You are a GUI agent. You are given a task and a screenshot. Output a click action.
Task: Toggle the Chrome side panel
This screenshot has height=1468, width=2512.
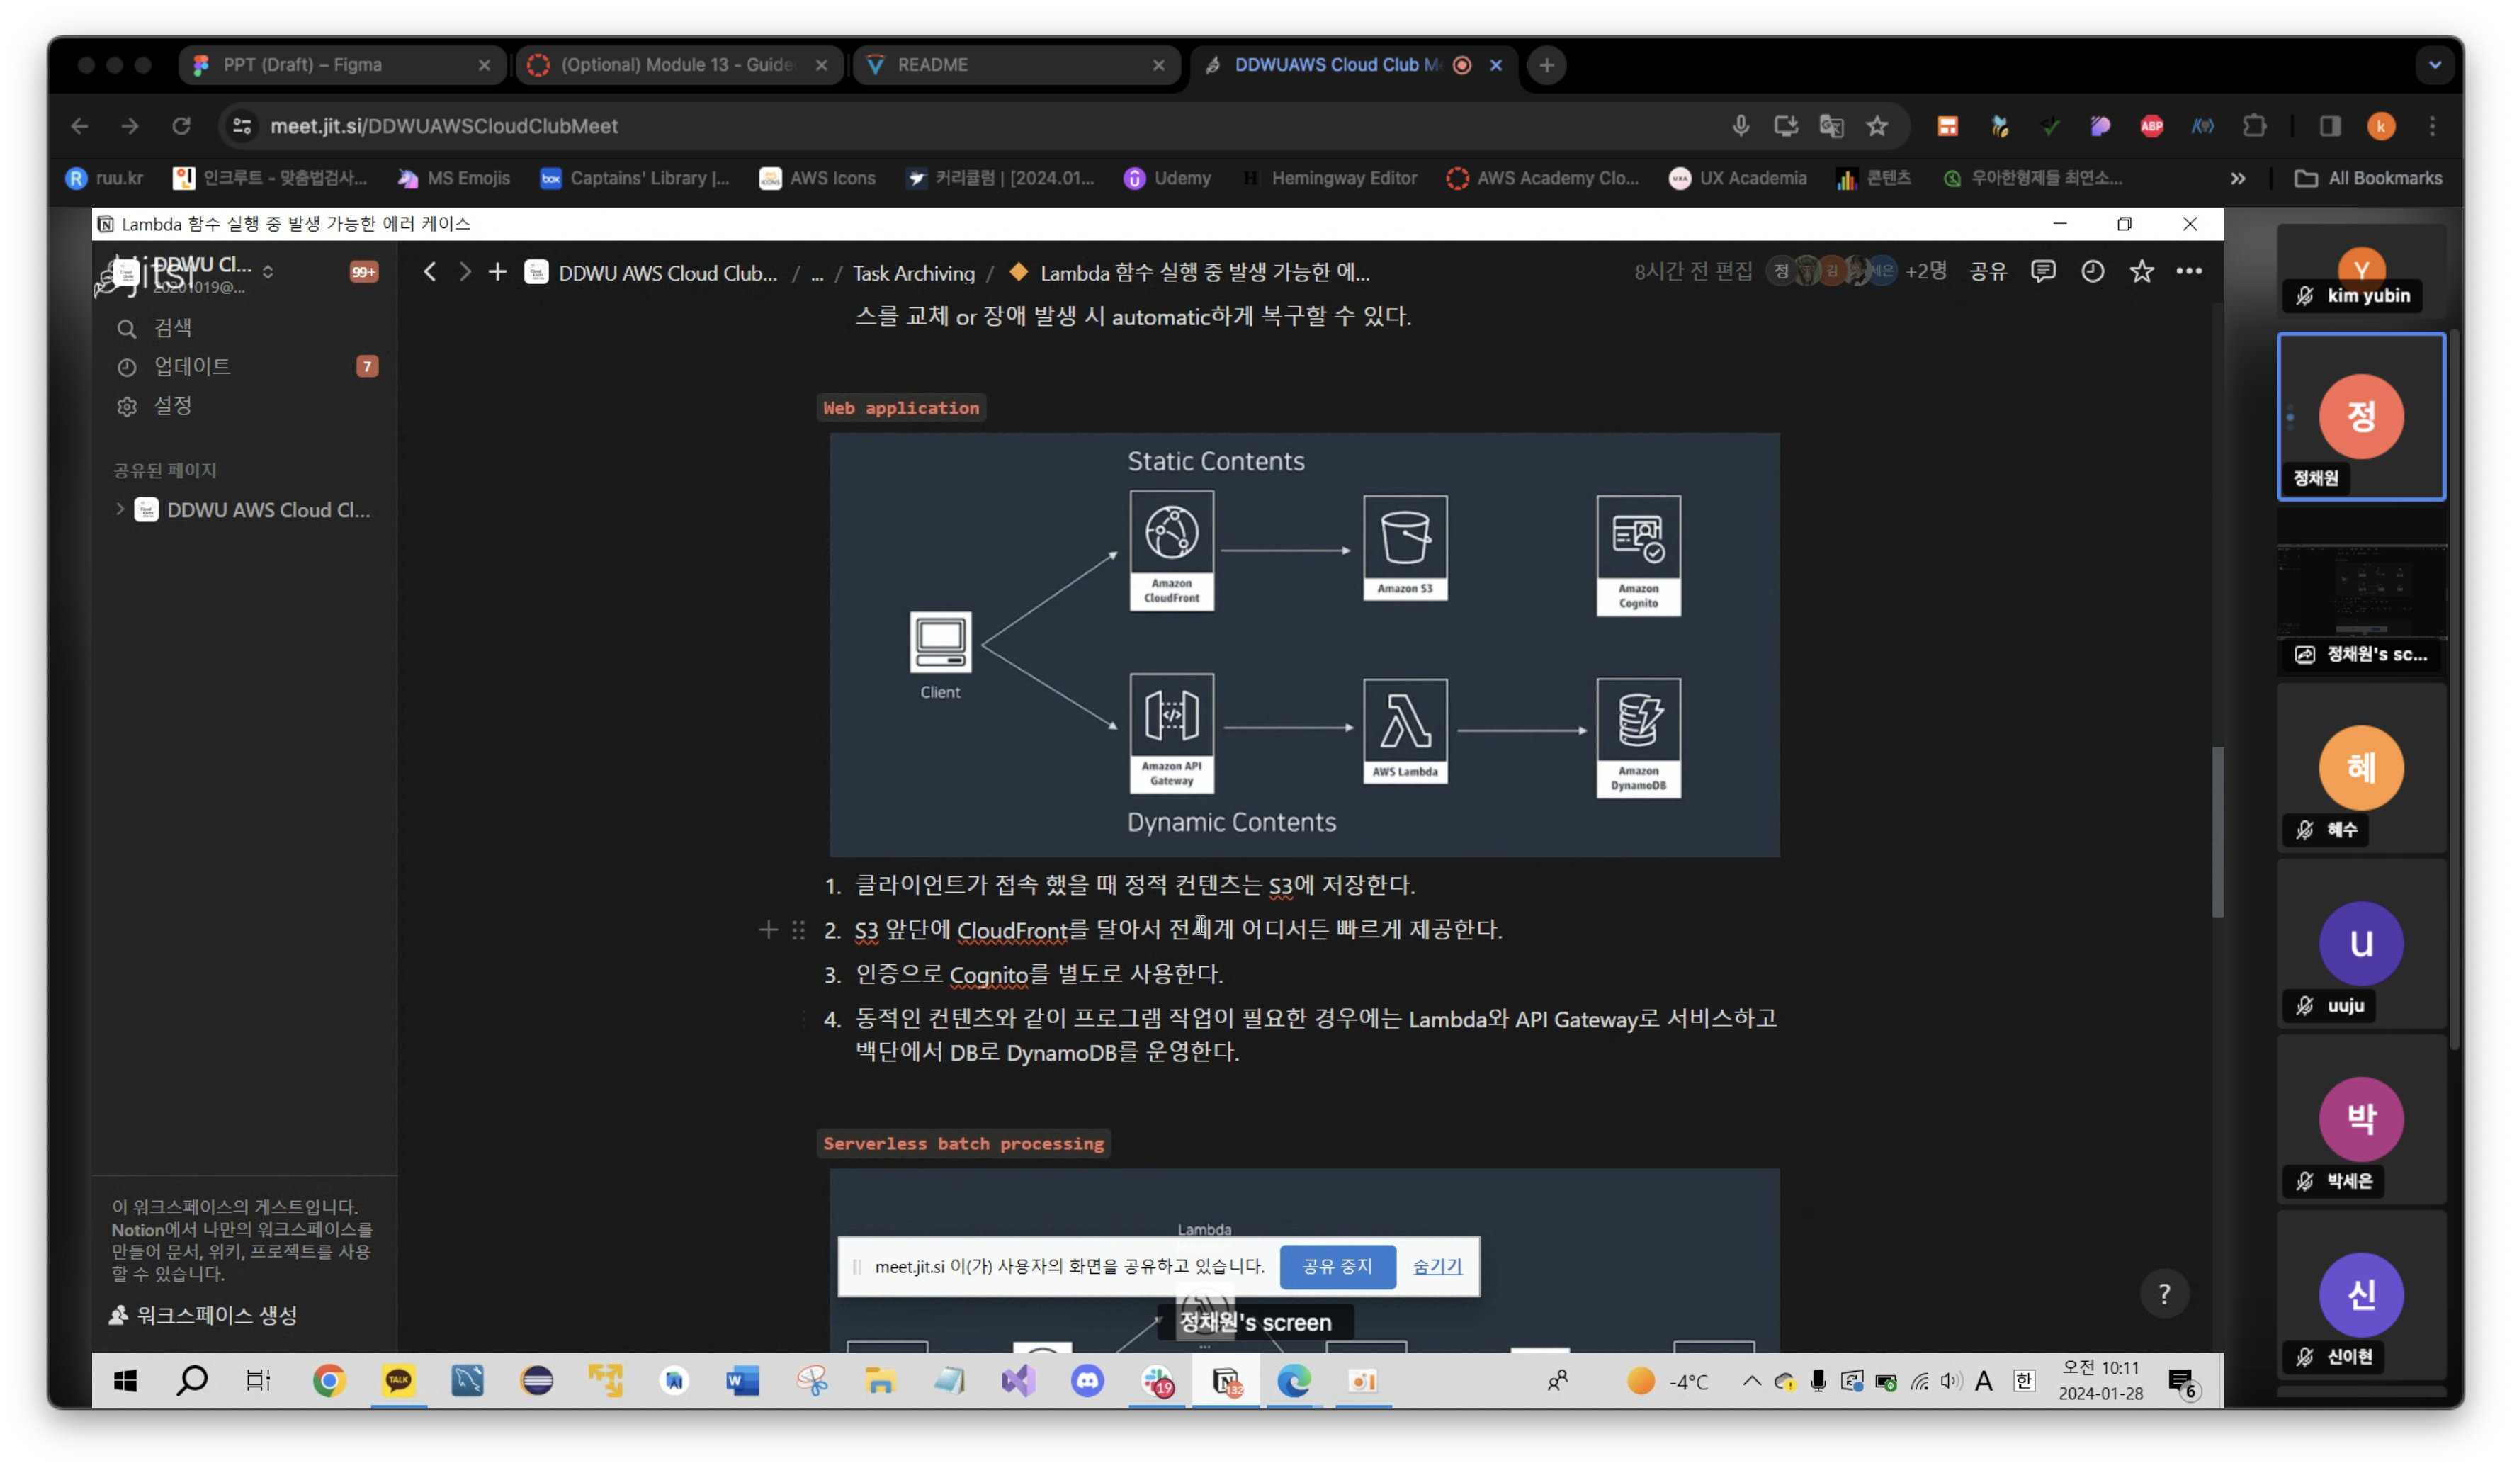(2329, 125)
